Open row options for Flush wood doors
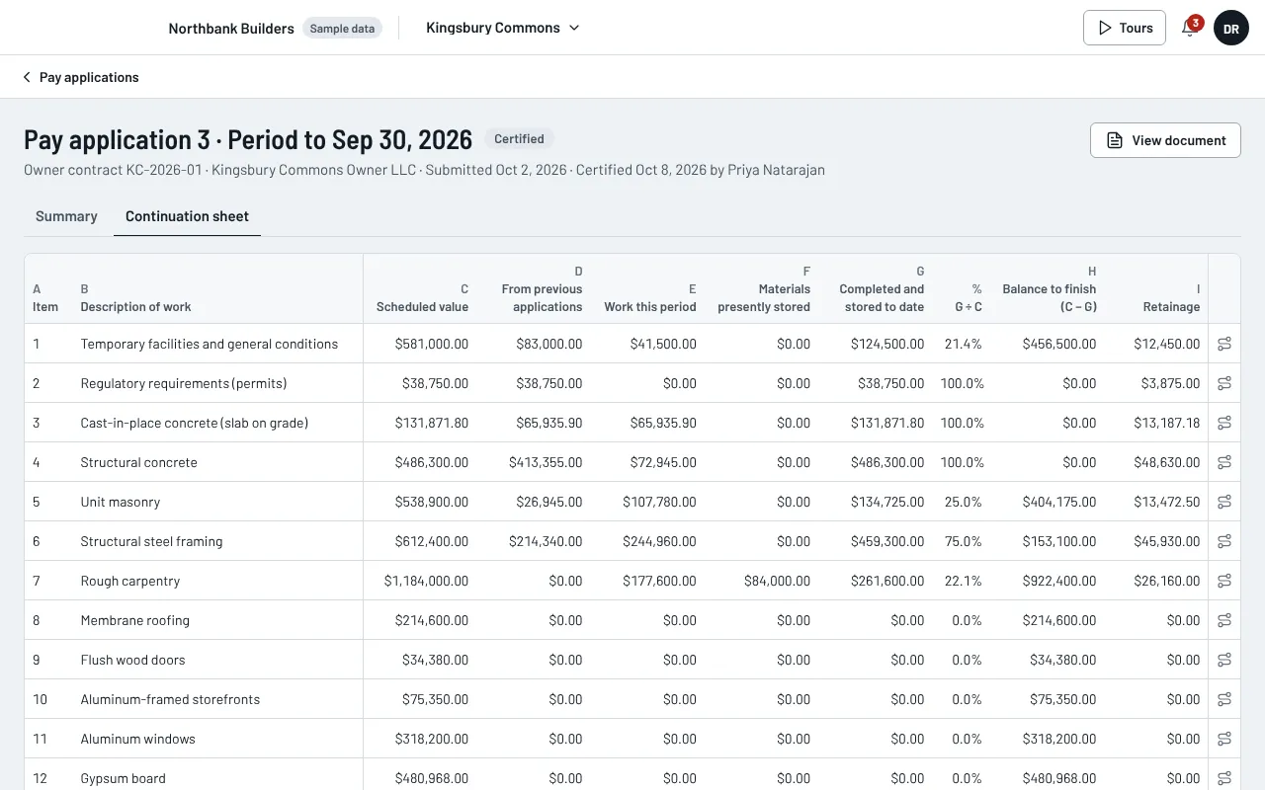This screenshot has width=1265, height=790. tap(1224, 660)
